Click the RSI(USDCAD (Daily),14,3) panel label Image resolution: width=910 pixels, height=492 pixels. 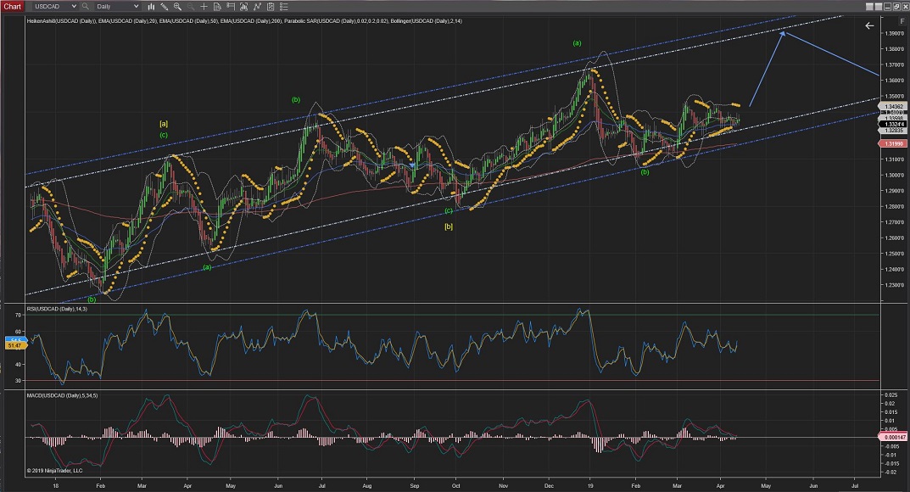pyautogui.click(x=57, y=309)
